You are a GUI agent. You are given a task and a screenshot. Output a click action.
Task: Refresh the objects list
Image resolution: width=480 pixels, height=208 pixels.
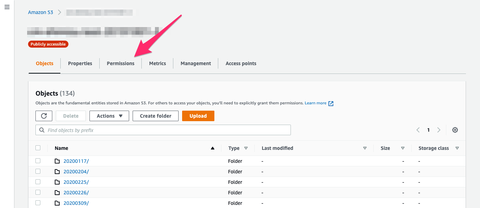click(x=44, y=116)
